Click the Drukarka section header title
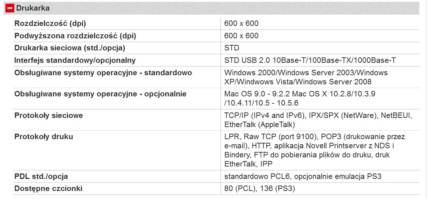Image resolution: width=431 pixels, height=199 pixels. click(33, 8)
